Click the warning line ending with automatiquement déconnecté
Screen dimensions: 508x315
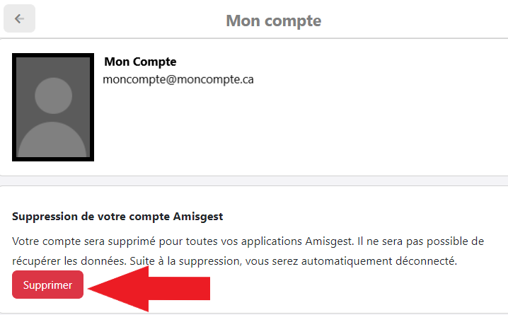click(x=235, y=261)
